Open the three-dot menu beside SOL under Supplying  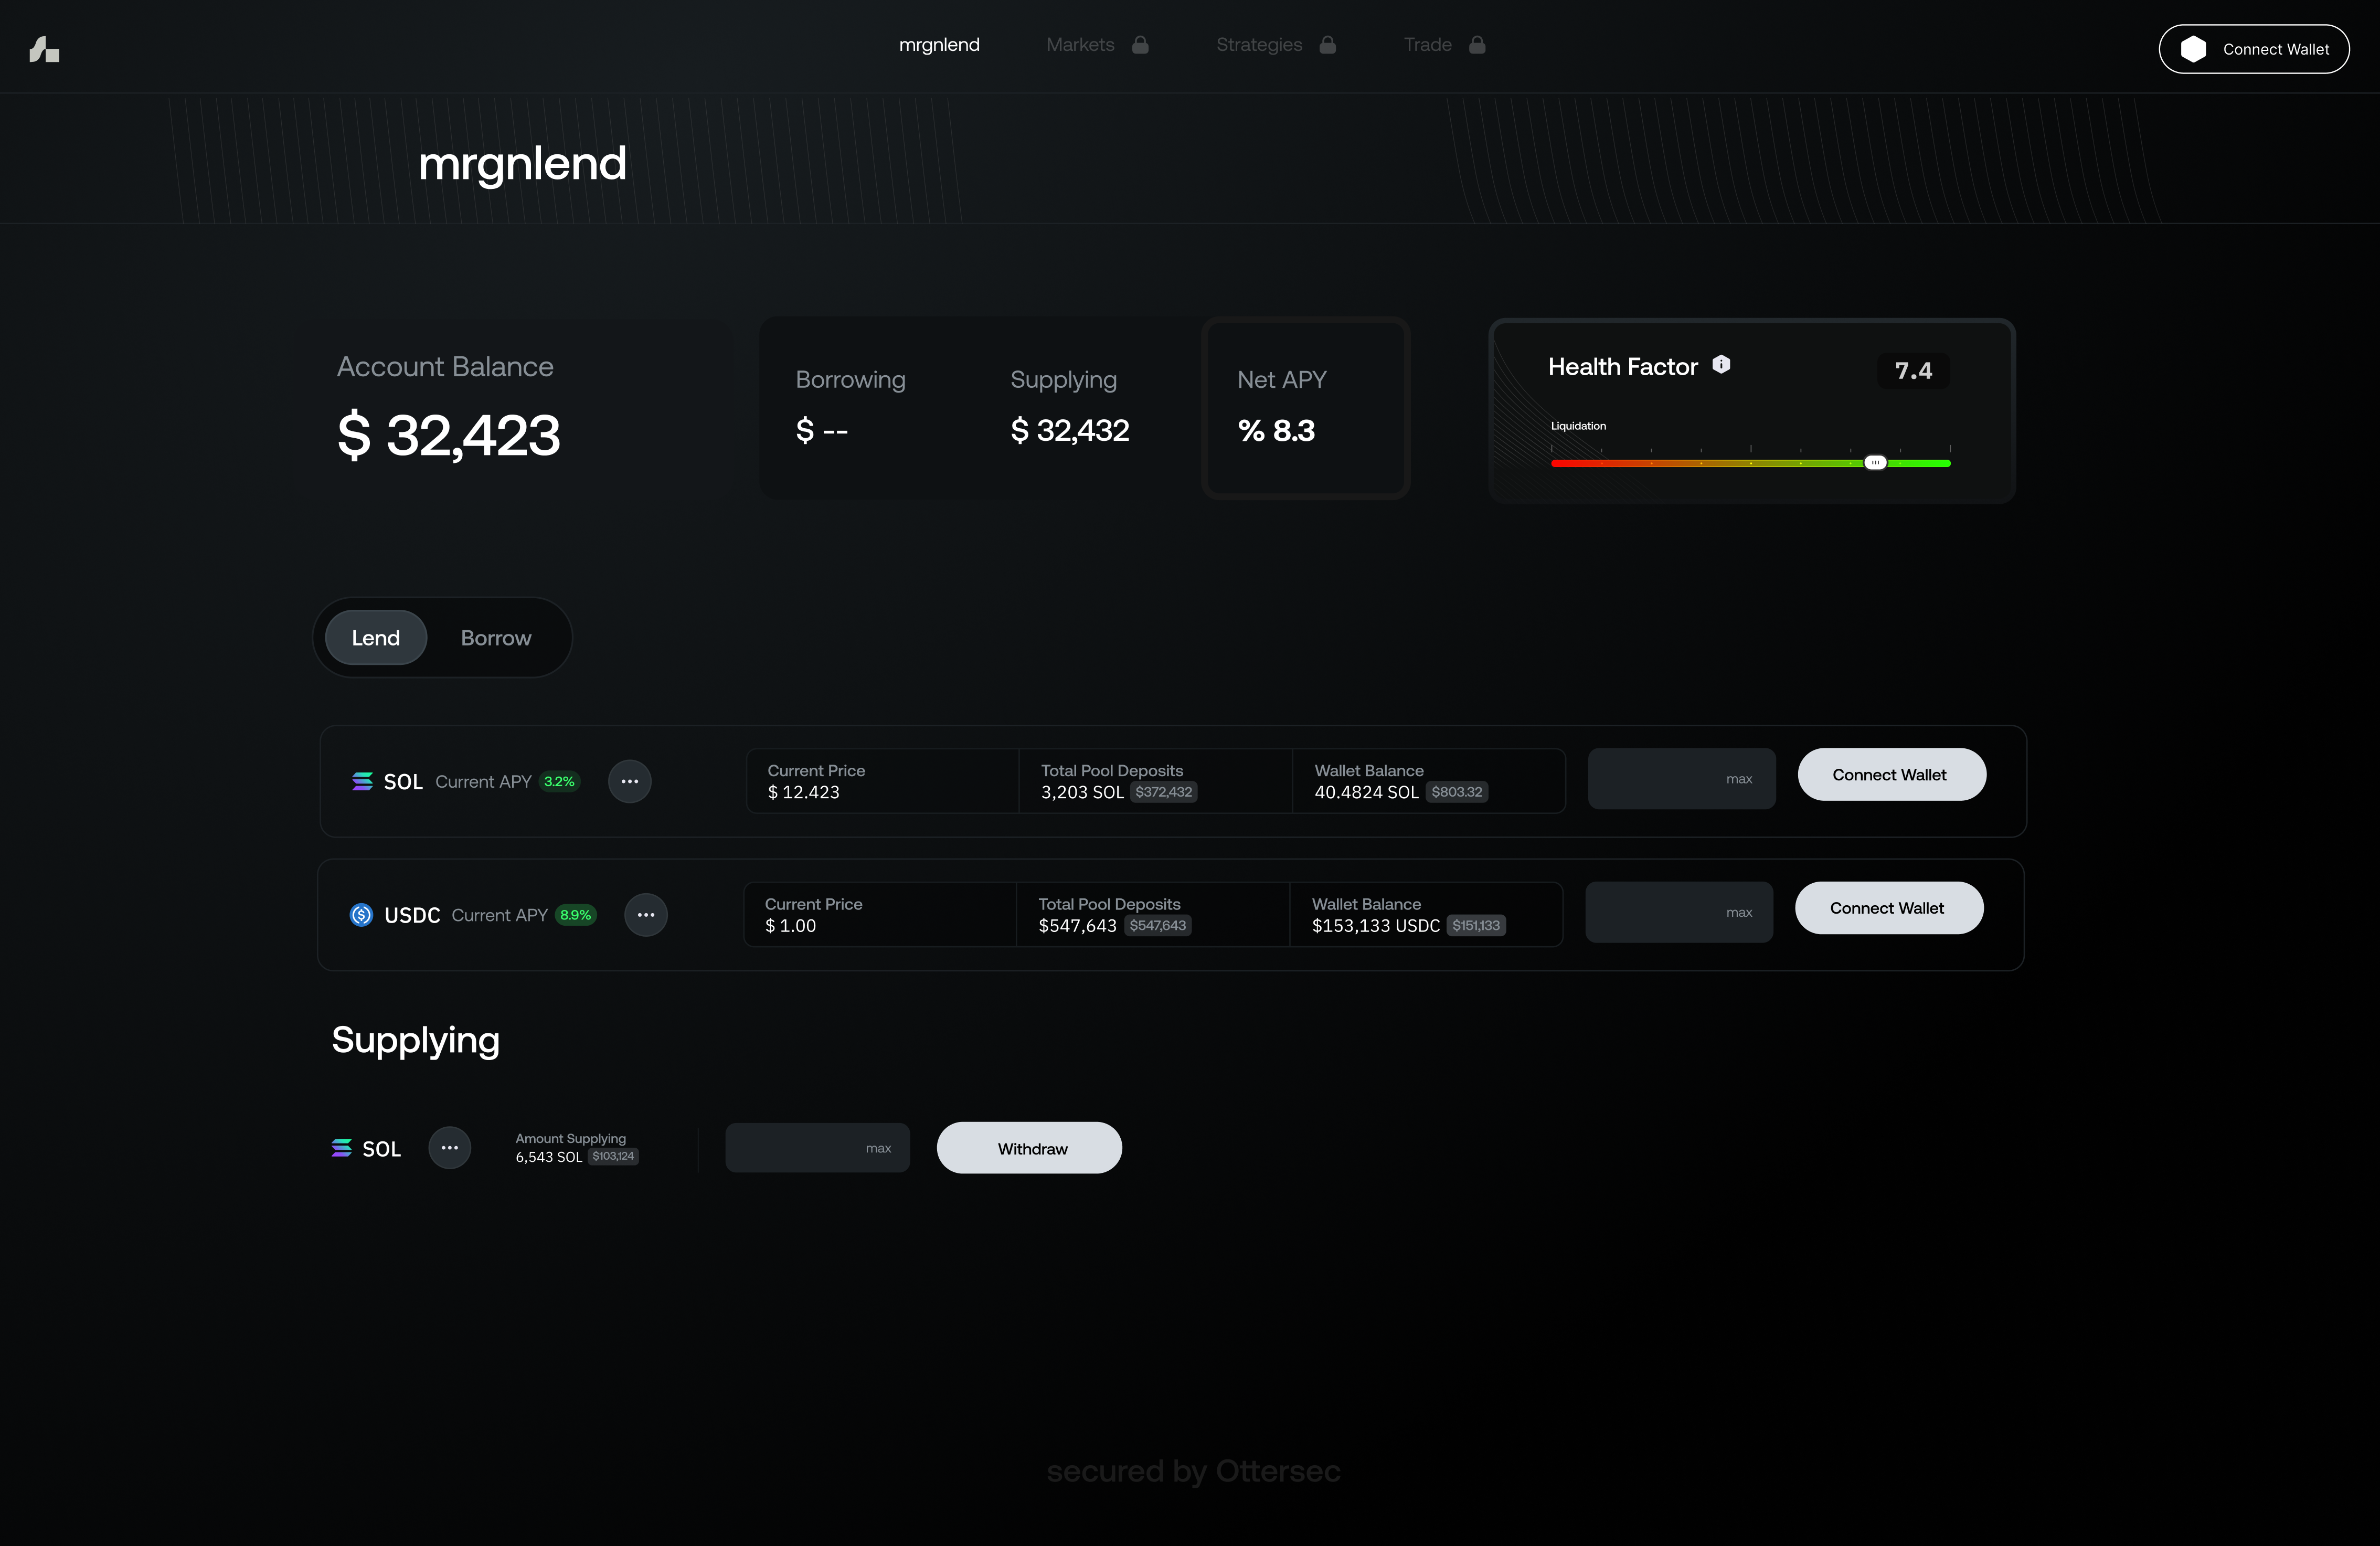point(449,1147)
